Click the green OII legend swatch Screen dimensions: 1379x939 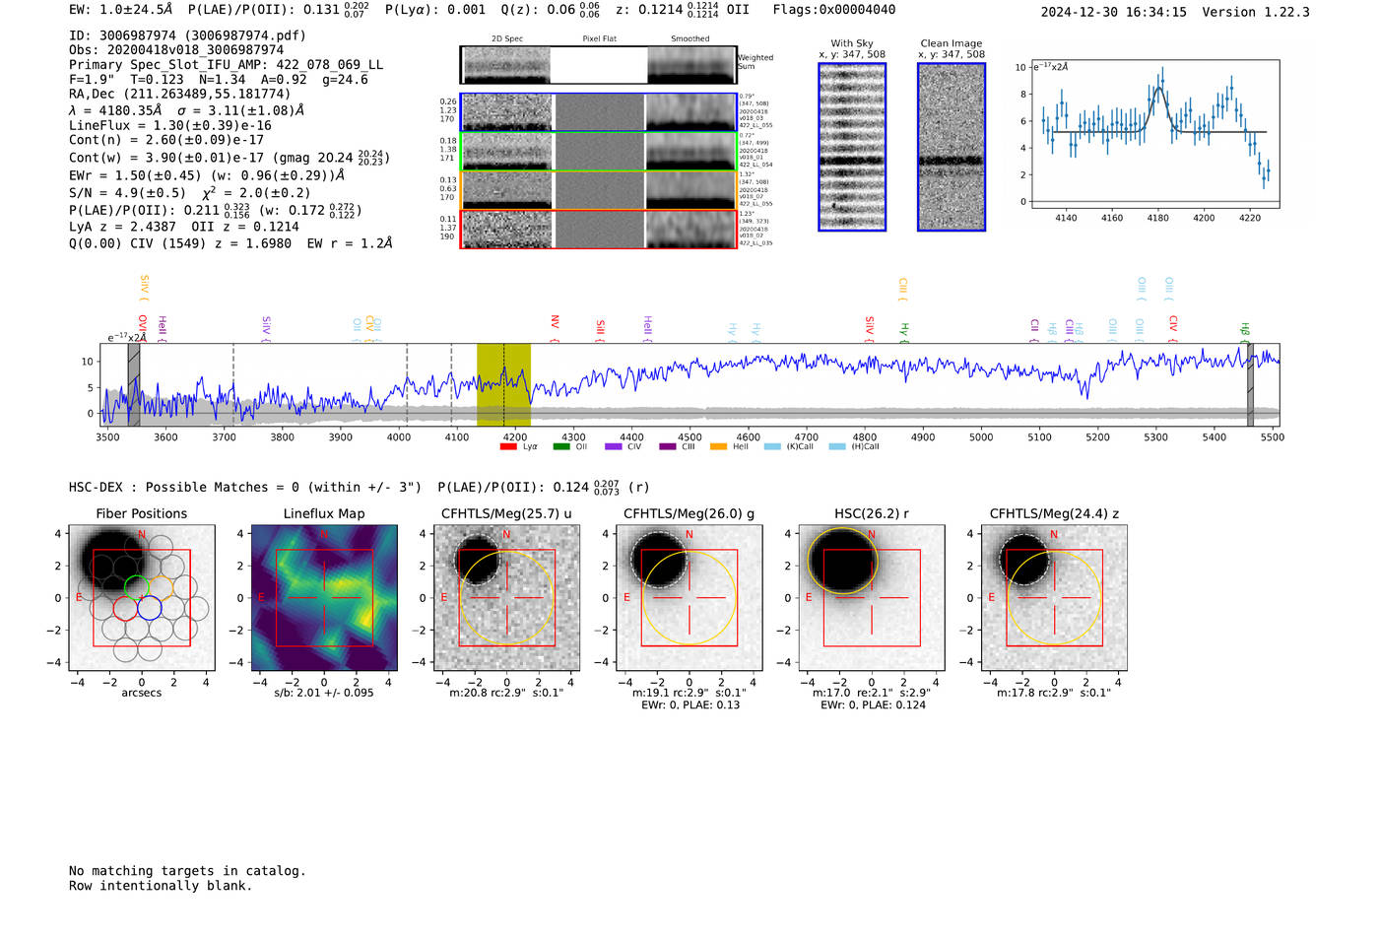[x=561, y=446]
